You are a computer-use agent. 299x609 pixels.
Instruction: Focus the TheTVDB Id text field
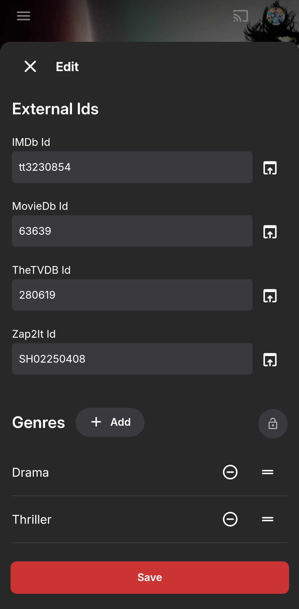132,295
